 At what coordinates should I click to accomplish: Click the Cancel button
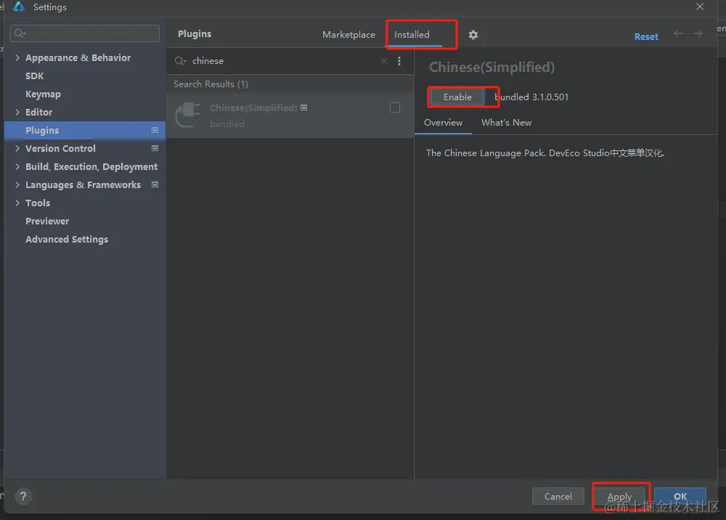coord(558,496)
